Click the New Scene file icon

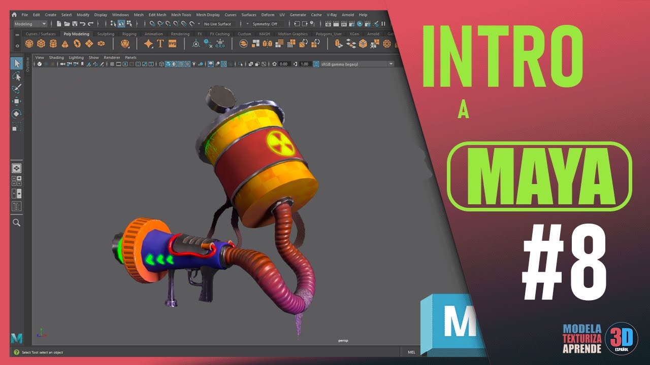pyautogui.click(x=59, y=23)
